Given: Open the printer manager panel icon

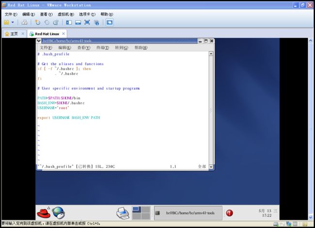Looking at the screenshot, I should pyautogui.click(x=123, y=213).
